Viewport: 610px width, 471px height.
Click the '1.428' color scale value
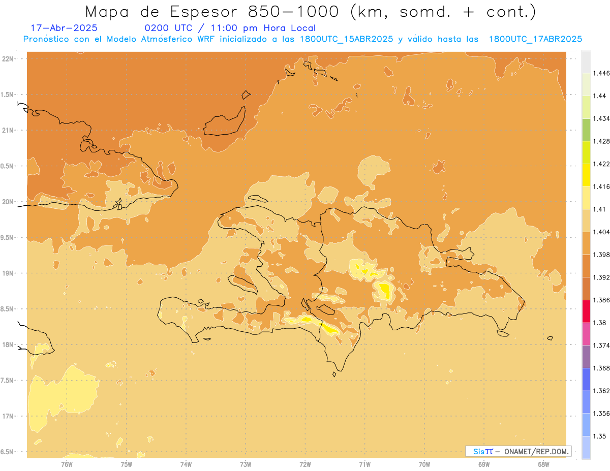(x=601, y=141)
